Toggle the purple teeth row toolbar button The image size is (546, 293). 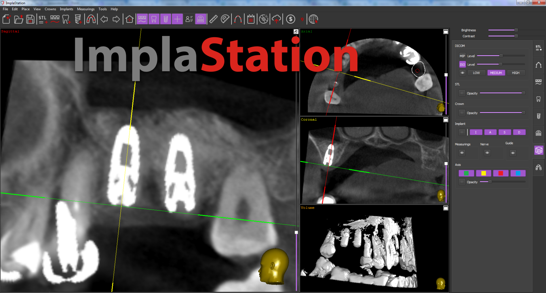tap(142, 19)
